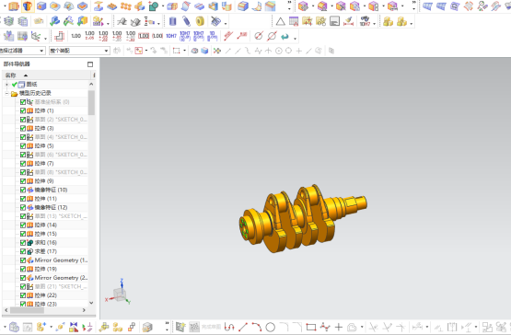Click the blue cylinder primitive icon
The image size is (511, 335).
[173, 22]
